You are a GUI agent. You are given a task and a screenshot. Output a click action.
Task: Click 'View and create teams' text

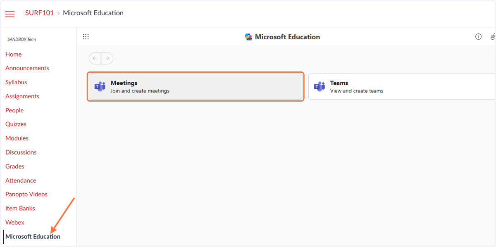(357, 91)
